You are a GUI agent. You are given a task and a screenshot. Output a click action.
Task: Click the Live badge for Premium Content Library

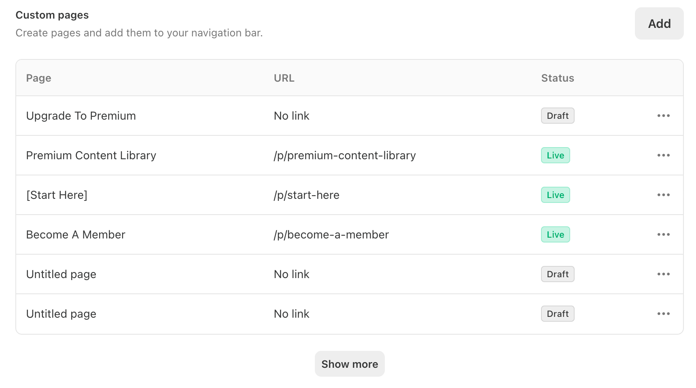point(555,155)
